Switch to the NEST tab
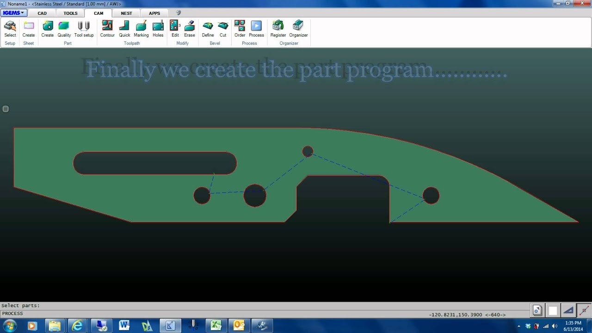The width and height of the screenshot is (592, 333). [126, 13]
